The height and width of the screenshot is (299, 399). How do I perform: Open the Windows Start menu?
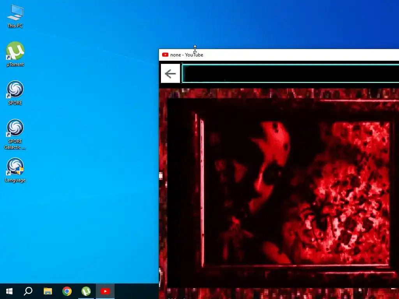pos(9,291)
